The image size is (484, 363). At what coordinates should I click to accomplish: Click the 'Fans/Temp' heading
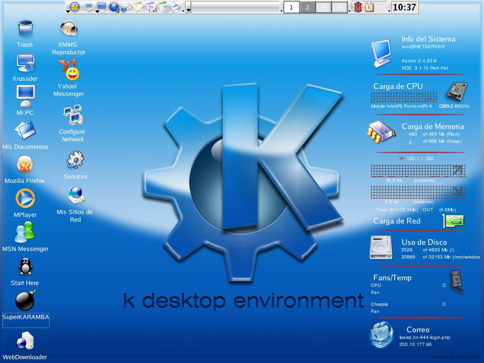point(392,278)
